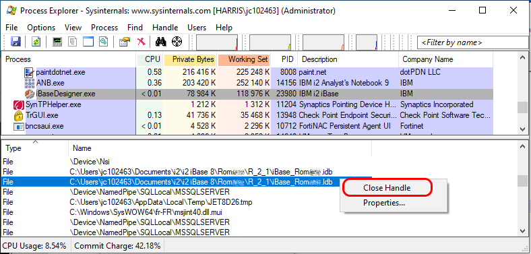Screen dimensions: 531x254
Task: Click the ANB.exe process icon
Action: 29,83
